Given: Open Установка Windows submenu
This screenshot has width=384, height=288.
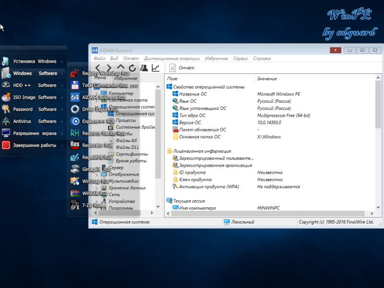Looking at the screenshot, I should [34, 61].
